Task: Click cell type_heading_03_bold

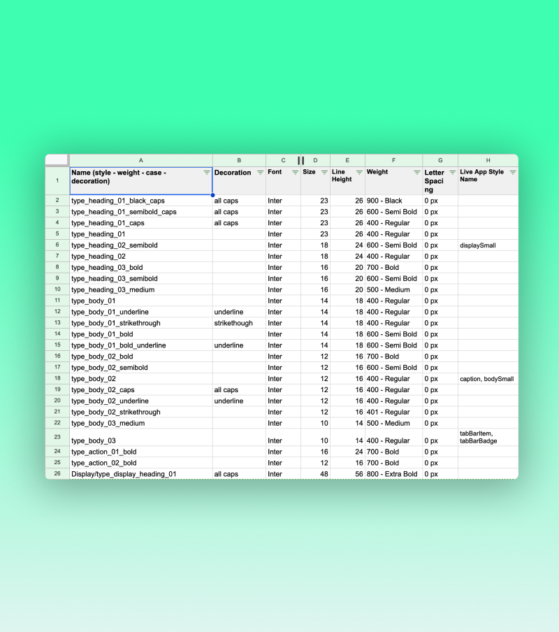Action: point(141,267)
